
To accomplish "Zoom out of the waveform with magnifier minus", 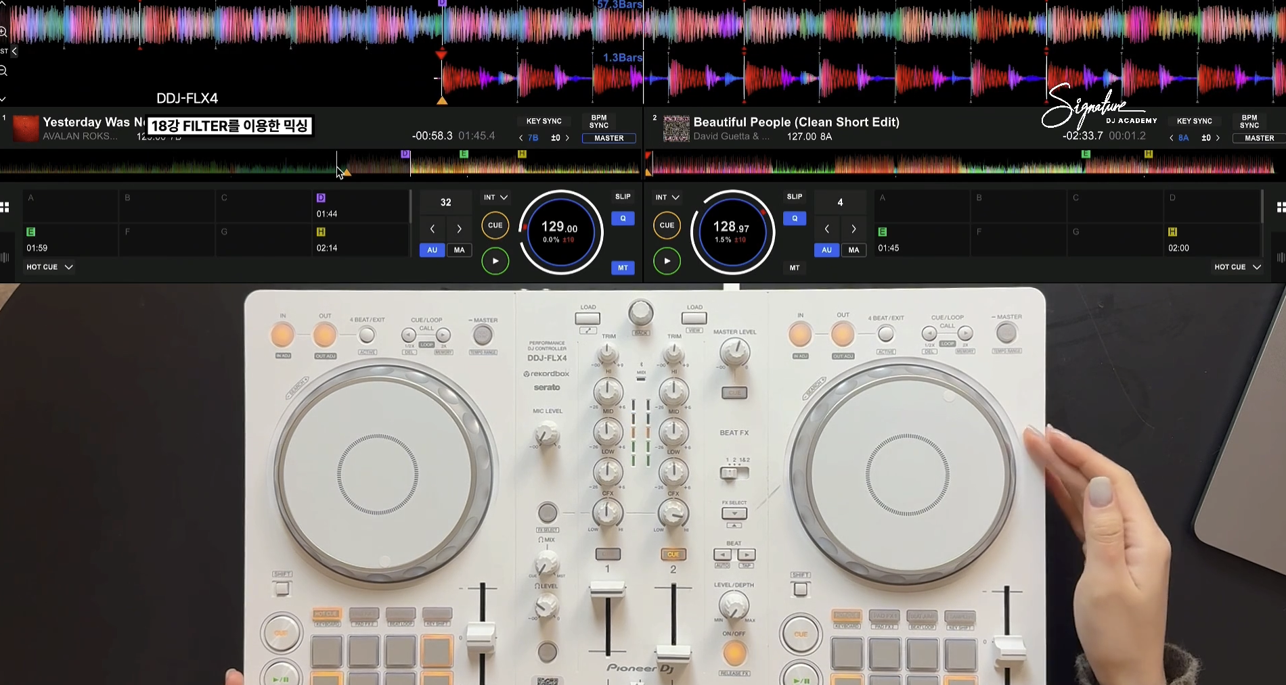I will point(3,70).
